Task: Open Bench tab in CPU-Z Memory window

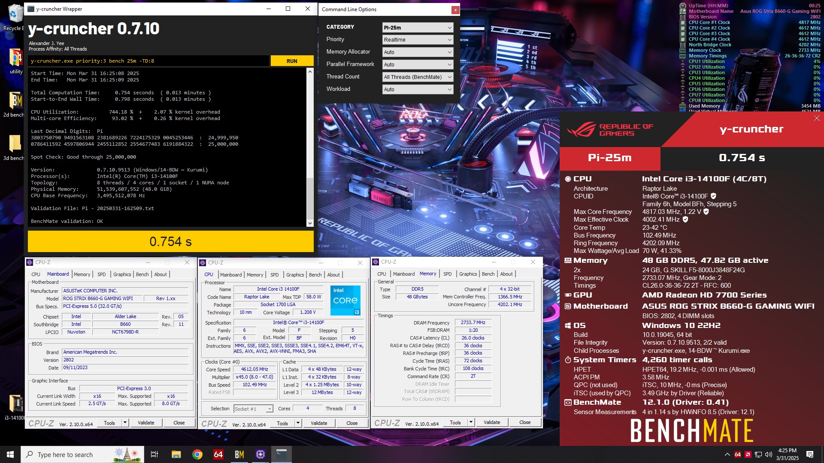Action: click(x=488, y=274)
